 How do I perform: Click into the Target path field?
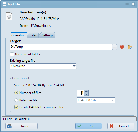tap(61, 47)
